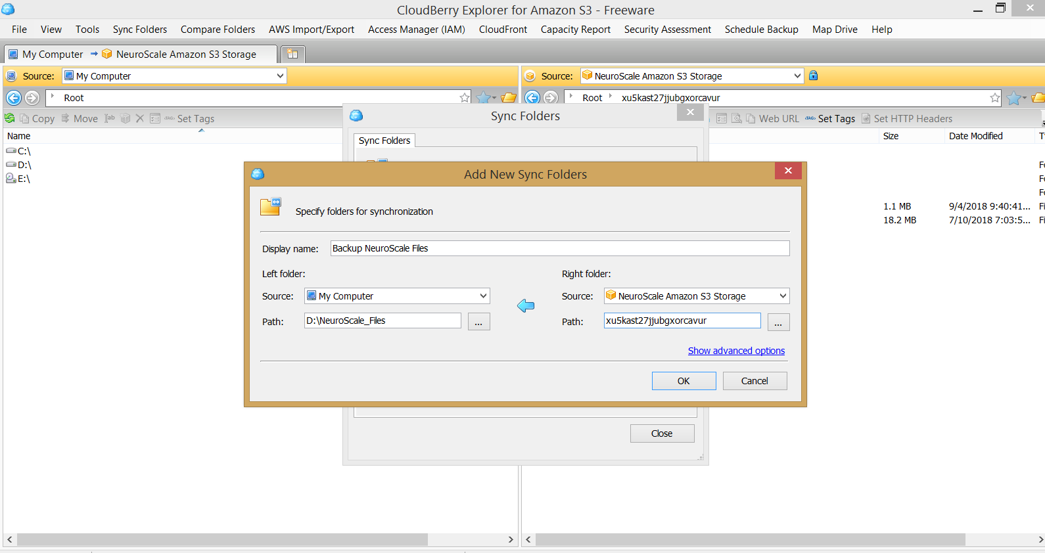The width and height of the screenshot is (1045, 553).
Task: Click Close button in Sync Folders dialog
Action: click(x=662, y=433)
